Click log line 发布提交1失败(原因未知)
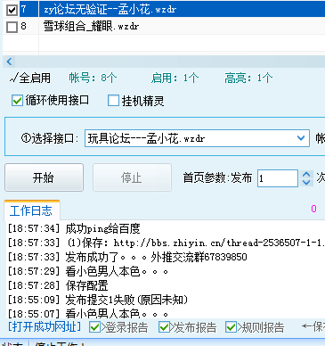325x346 pixels. pos(98,300)
